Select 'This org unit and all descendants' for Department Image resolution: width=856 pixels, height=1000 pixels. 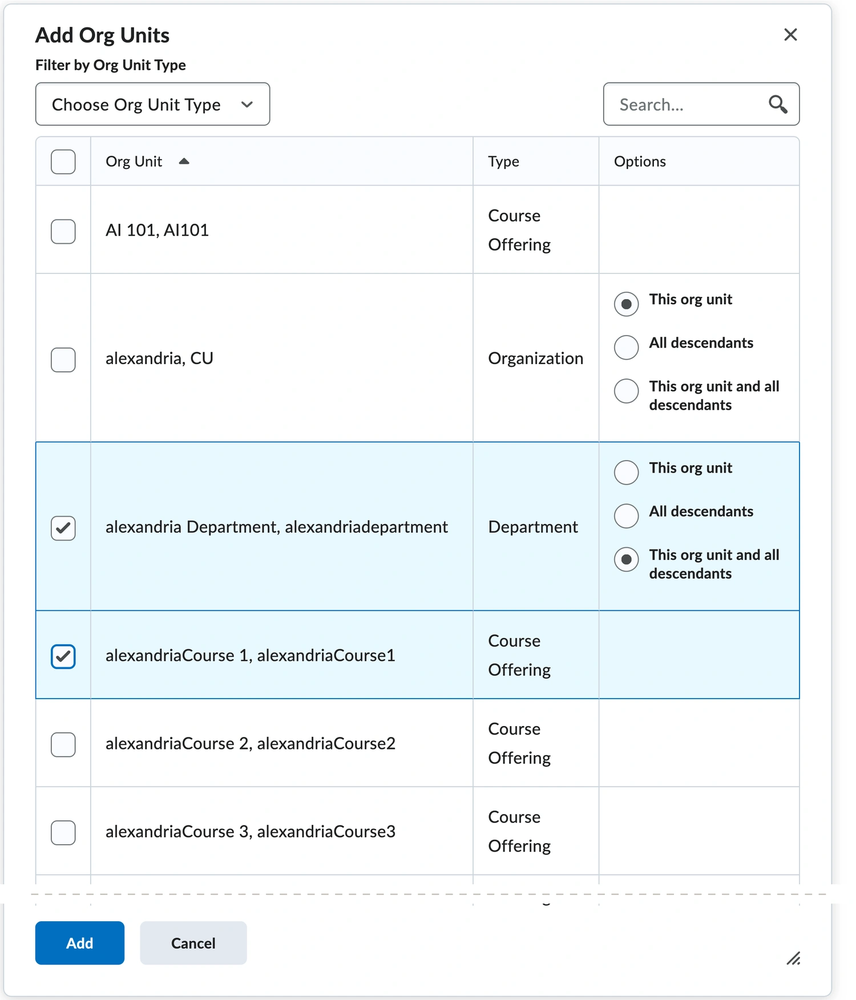626,559
